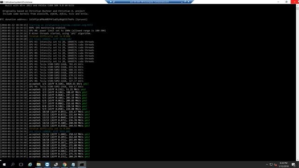Close the remote session toolbar
Image resolution: width=299 pixels, height=168 pixels.
coord(188,1)
